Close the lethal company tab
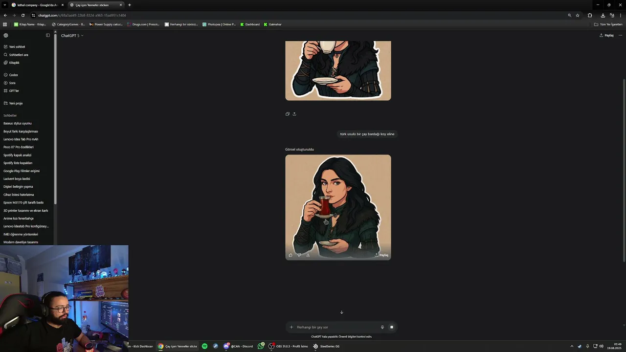 click(63, 5)
